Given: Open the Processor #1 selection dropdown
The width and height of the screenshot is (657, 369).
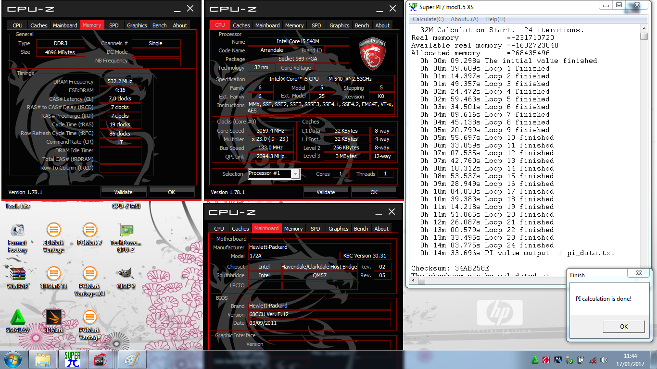Looking at the screenshot, I should point(295,174).
